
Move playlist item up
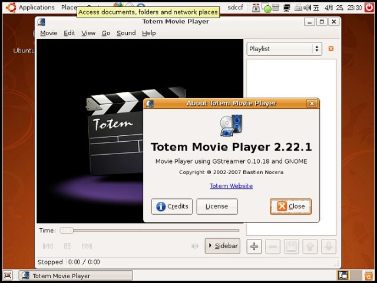(x=310, y=247)
